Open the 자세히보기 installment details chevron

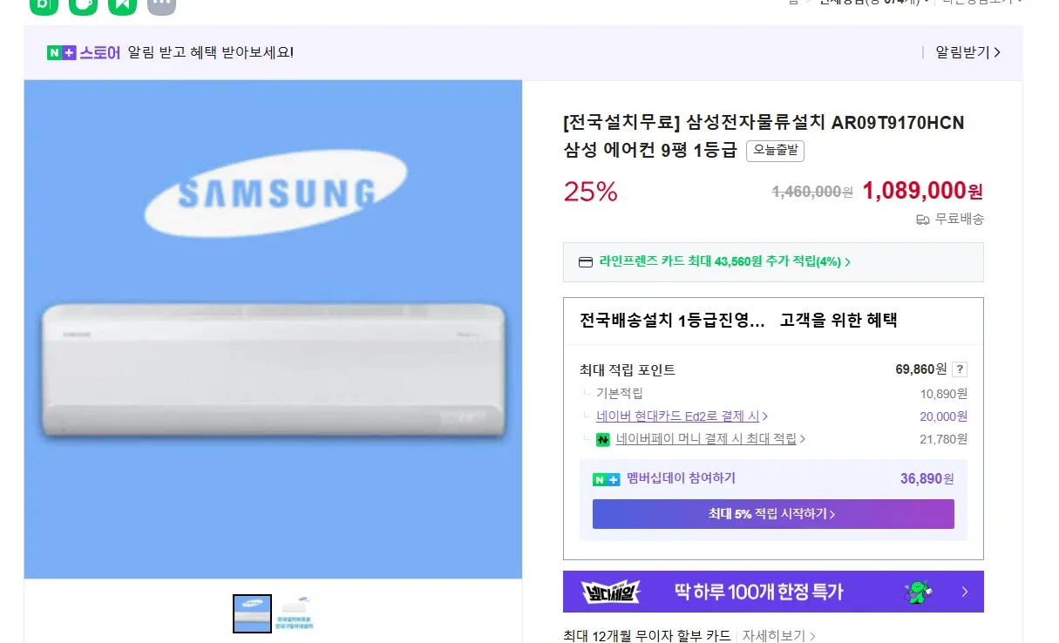point(778,636)
